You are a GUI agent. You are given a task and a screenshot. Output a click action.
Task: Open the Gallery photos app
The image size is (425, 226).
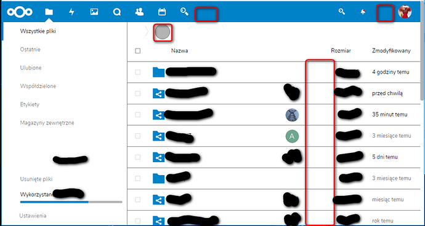[x=94, y=12]
